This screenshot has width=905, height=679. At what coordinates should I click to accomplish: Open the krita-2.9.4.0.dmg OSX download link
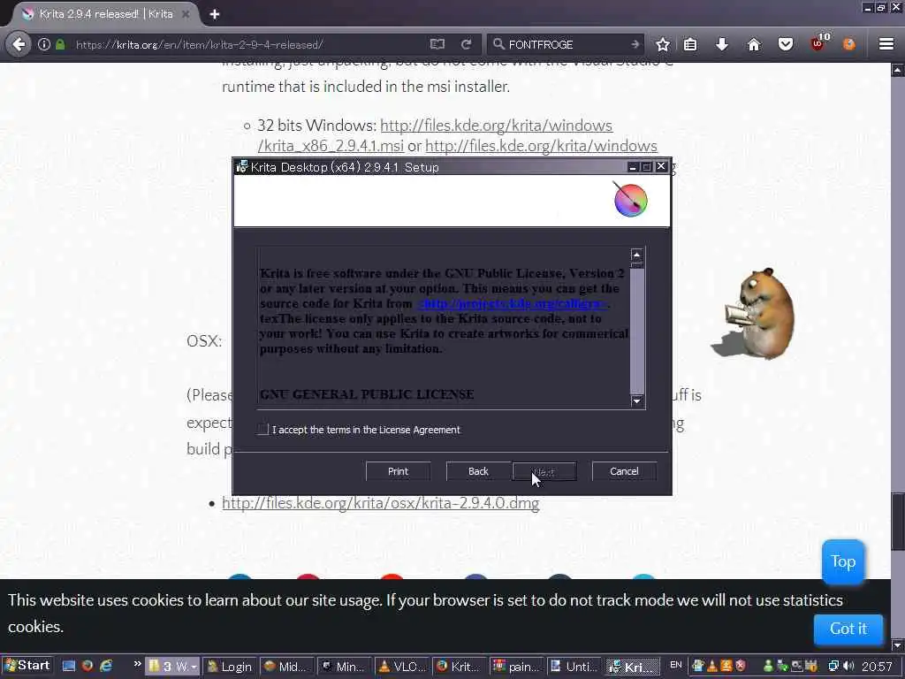click(x=380, y=503)
